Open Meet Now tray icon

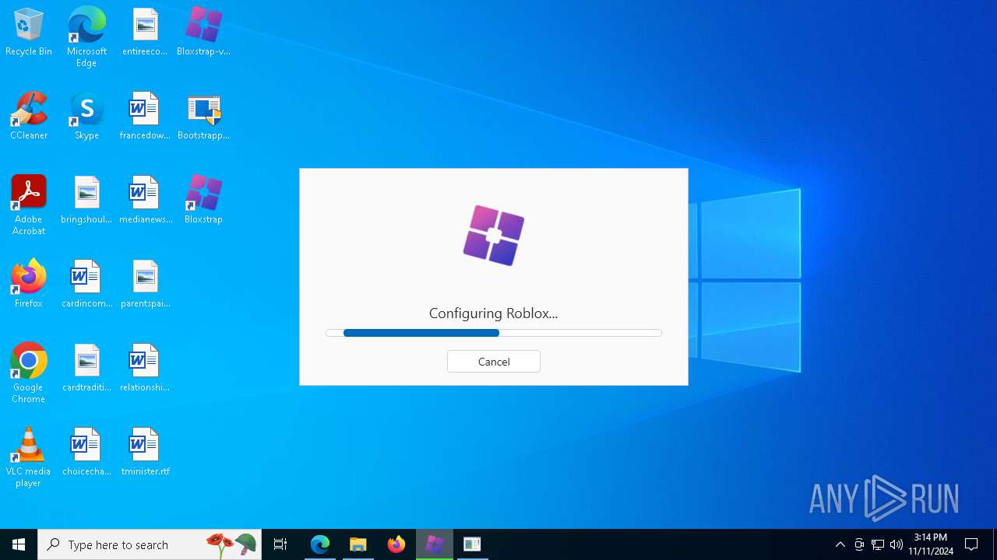859,544
